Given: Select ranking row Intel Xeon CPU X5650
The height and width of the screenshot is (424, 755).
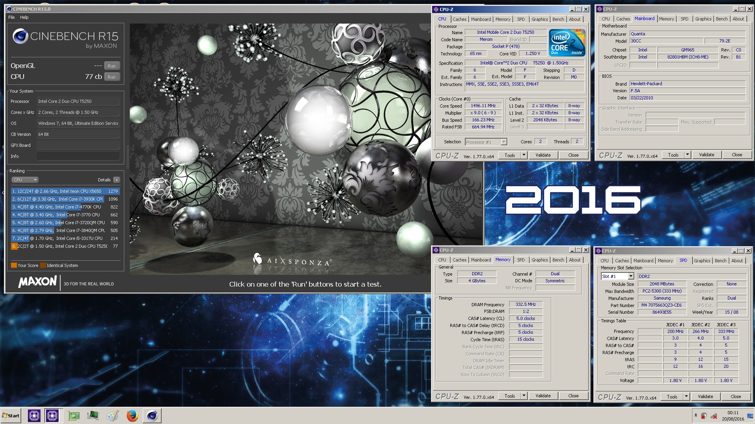Looking at the screenshot, I should point(65,191).
